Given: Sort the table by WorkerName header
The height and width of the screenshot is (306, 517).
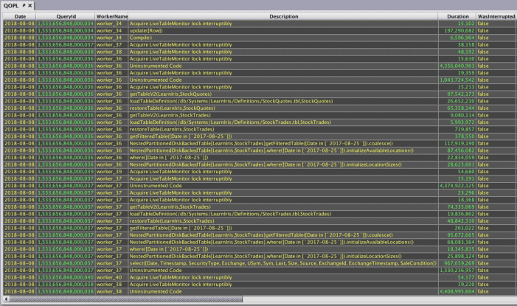Looking at the screenshot, I should tap(111, 15).
